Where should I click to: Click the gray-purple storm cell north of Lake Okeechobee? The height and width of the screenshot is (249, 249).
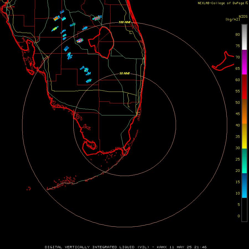point(97,18)
